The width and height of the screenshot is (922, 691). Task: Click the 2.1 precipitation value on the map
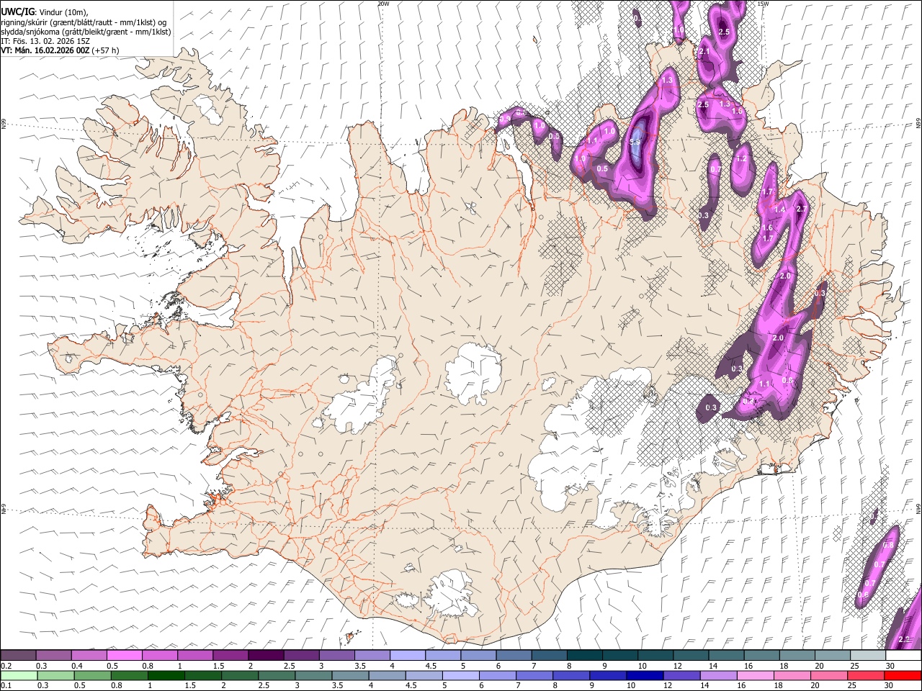tap(704, 51)
